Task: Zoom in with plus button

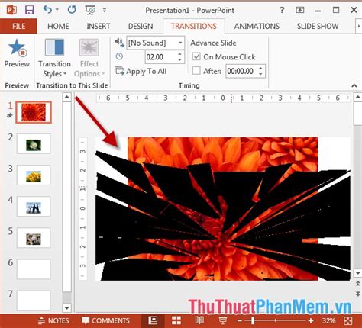Action: [311, 321]
